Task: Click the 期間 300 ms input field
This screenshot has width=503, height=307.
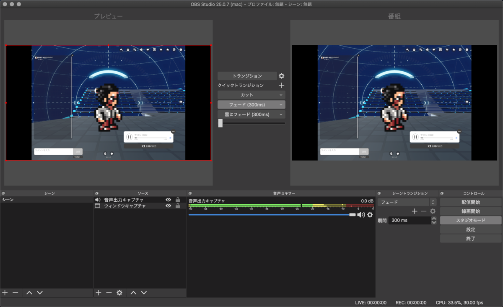Action: (409, 220)
